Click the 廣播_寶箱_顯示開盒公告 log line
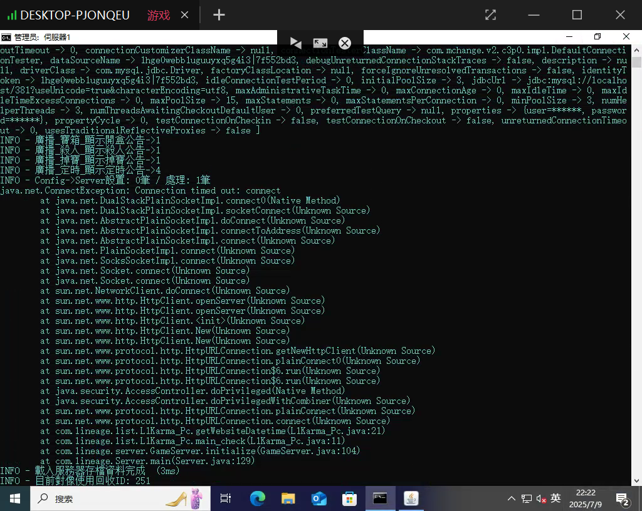The image size is (642, 511). pos(80,140)
